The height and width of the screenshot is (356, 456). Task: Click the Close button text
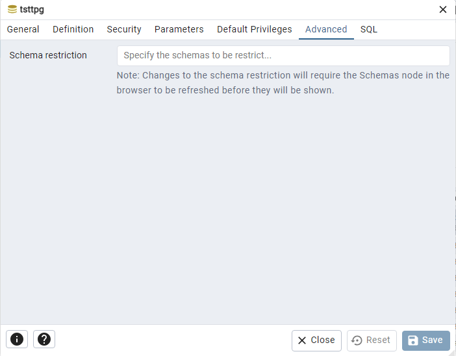click(x=323, y=340)
